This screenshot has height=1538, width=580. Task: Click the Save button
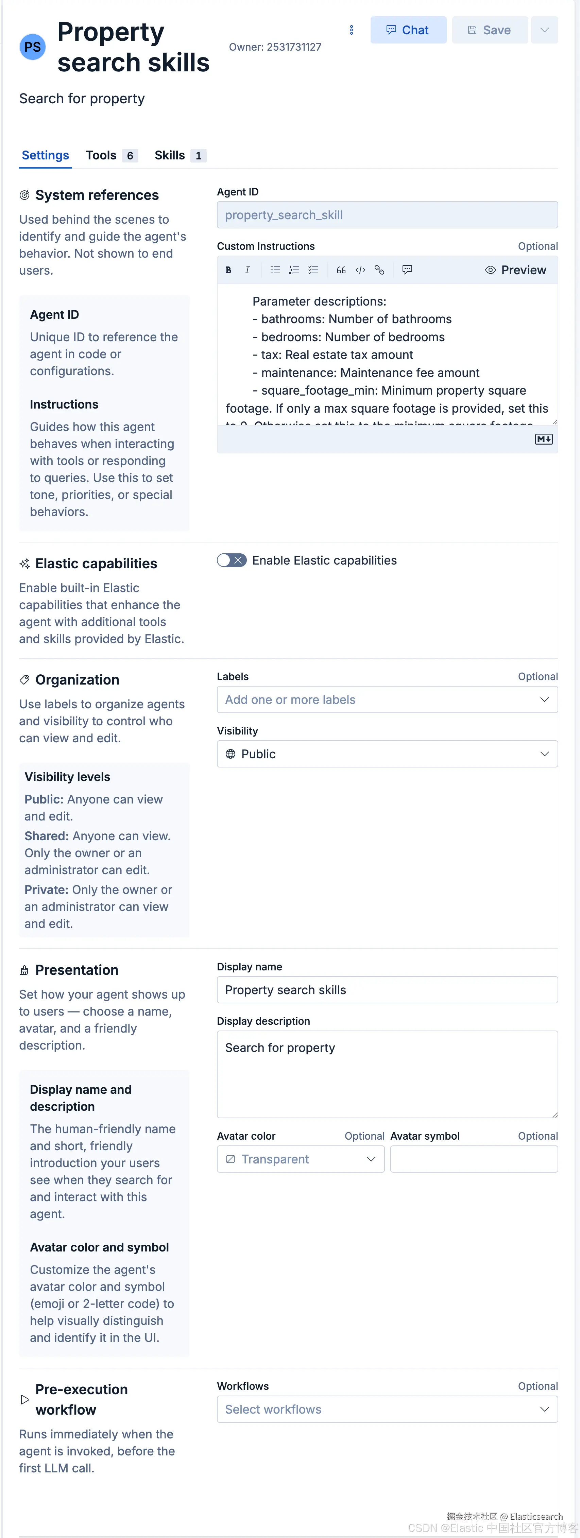pyautogui.click(x=490, y=30)
